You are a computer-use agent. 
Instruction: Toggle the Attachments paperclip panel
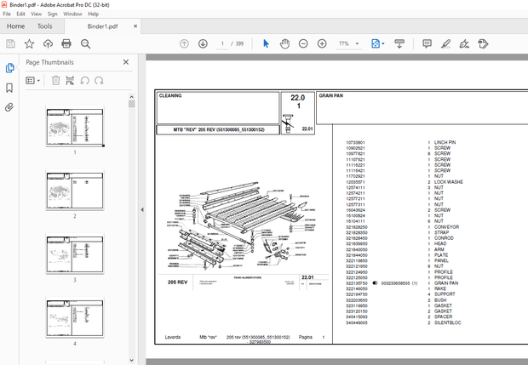click(10, 107)
